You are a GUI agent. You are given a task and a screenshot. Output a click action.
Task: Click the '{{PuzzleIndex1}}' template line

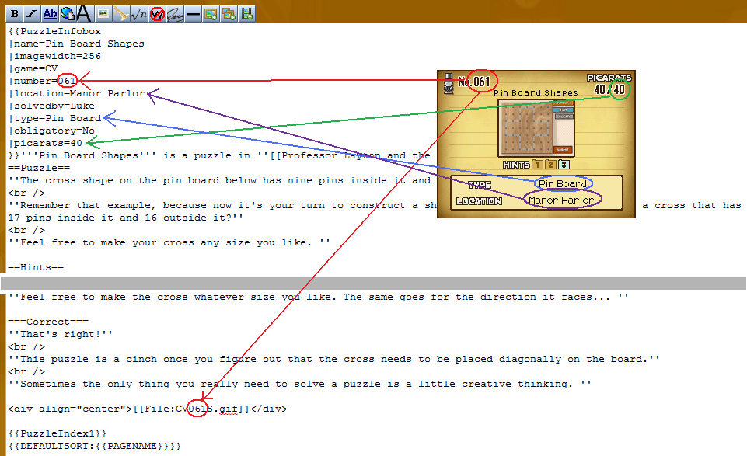coord(58,433)
